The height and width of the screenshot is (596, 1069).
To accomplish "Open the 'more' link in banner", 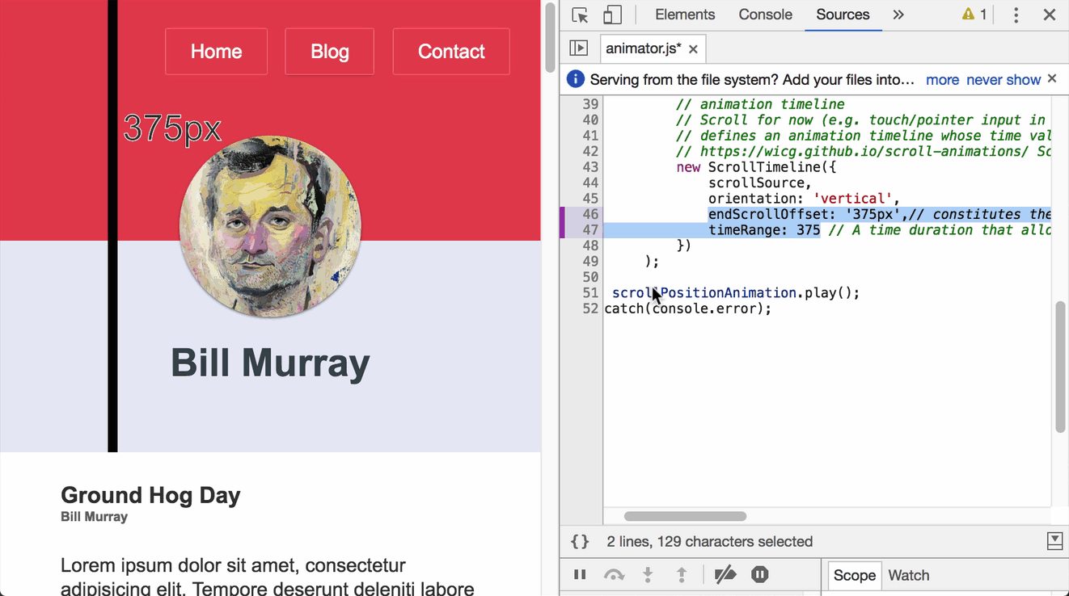I will click(942, 80).
